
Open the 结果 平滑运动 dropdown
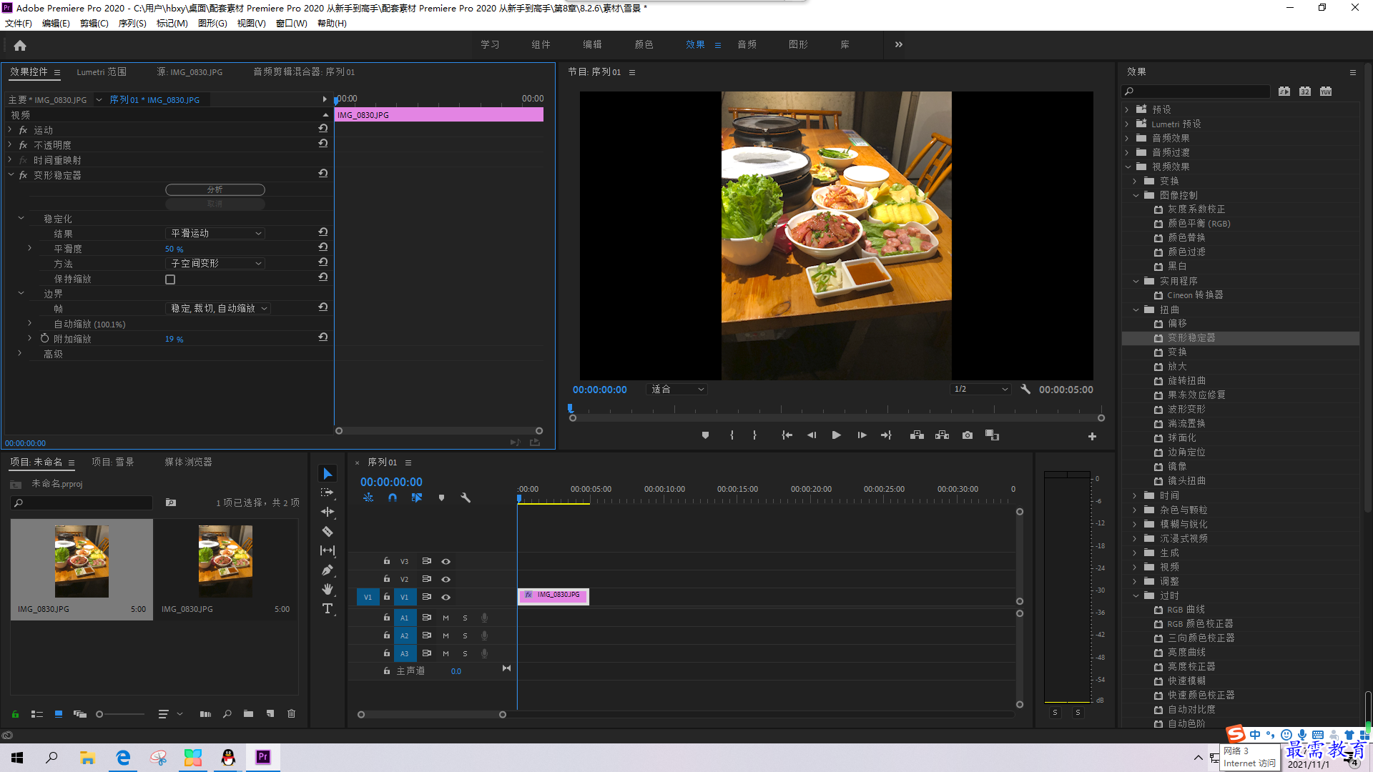tap(215, 234)
